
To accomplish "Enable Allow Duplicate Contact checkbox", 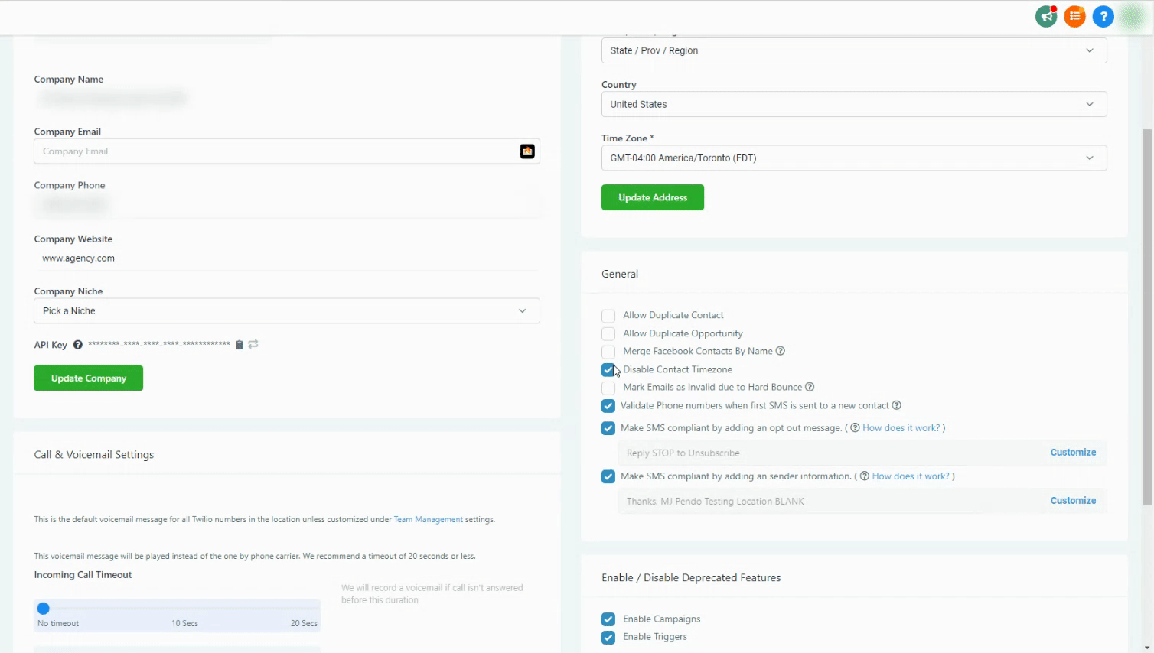I will coord(608,316).
